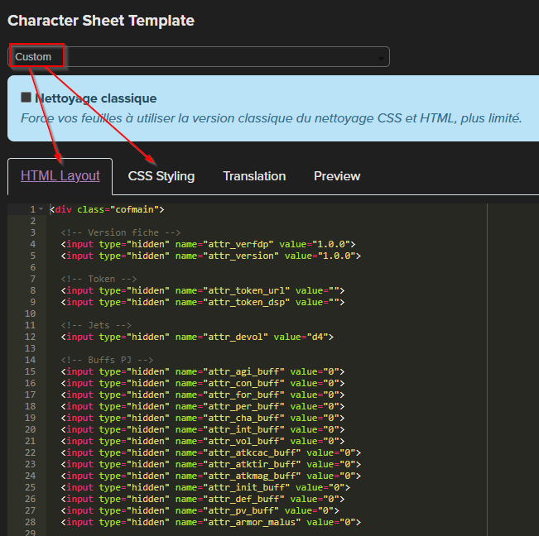Screen dimensions: 539x536
Task: Click the attr_verfdp input line
Action: 207,244
